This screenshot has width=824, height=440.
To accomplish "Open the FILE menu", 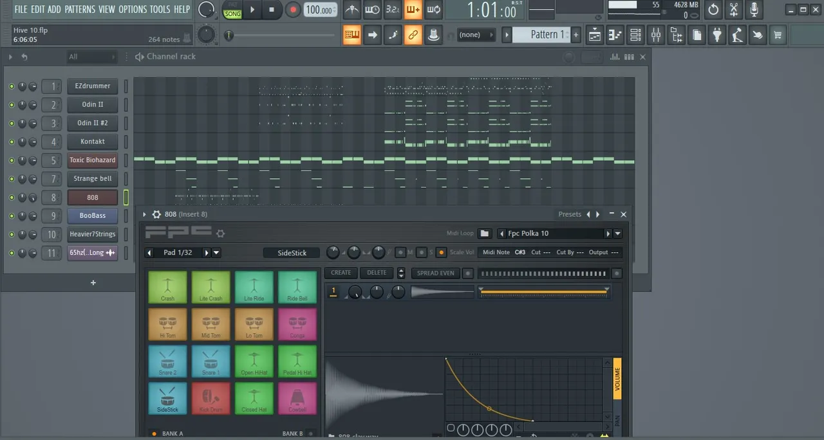I will pos(21,9).
